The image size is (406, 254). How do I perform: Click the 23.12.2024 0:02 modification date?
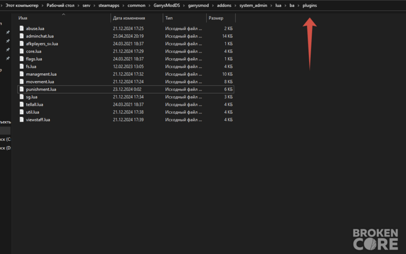pyautogui.click(x=127, y=89)
